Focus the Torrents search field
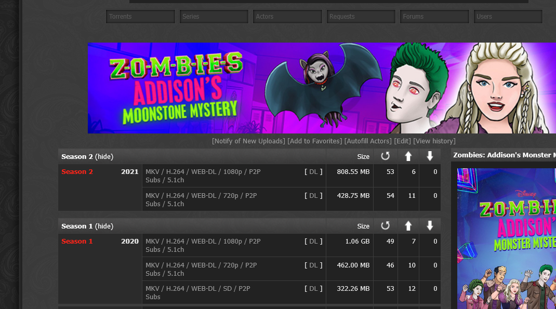 (140, 17)
